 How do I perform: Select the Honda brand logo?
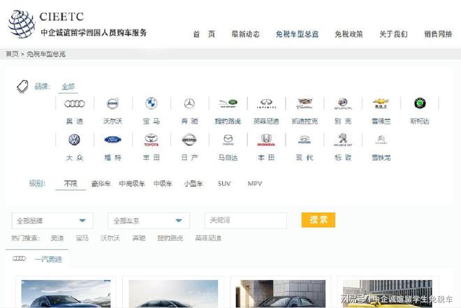266,140
